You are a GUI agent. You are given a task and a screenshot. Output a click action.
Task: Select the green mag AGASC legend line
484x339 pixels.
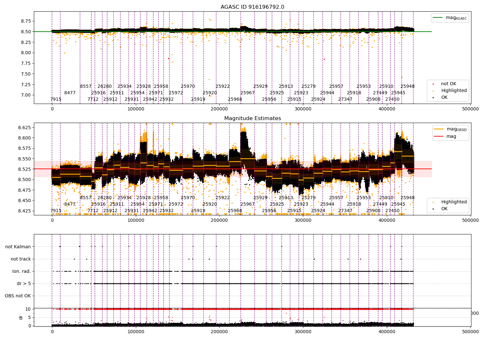[438, 18]
